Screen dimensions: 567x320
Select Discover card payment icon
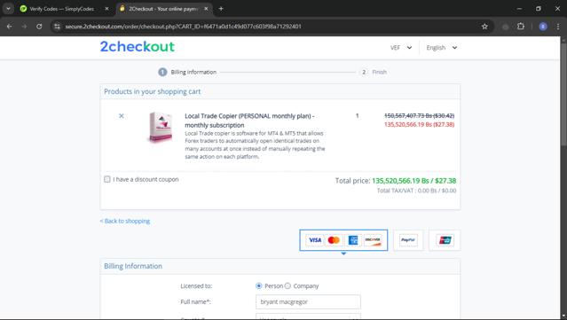373,240
